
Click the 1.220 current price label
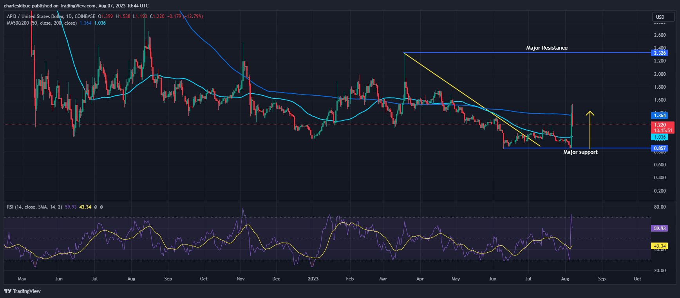click(x=660, y=125)
